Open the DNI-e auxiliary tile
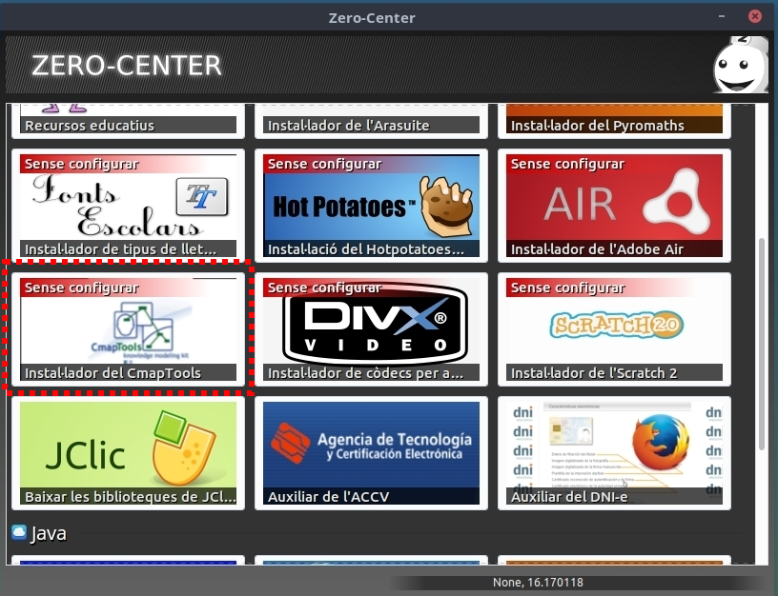 tap(614, 454)
